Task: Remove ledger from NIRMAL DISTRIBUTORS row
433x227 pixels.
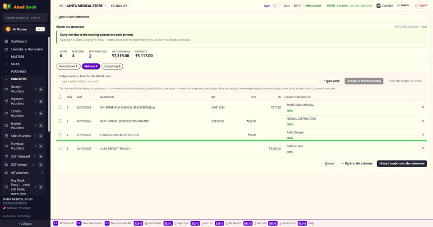Action: 423,121
